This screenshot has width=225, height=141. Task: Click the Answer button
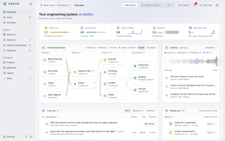pos(149,124)
